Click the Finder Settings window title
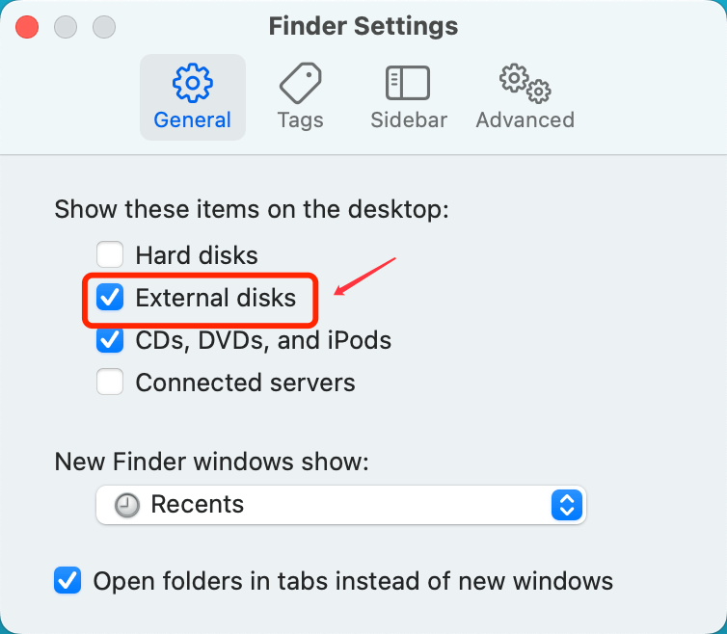Viewport: 727px width, 634px height. click(363, 26)
